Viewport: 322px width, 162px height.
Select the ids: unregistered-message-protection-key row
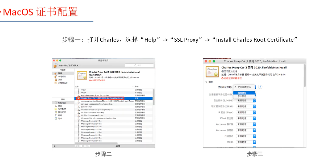tap(114, 118)
